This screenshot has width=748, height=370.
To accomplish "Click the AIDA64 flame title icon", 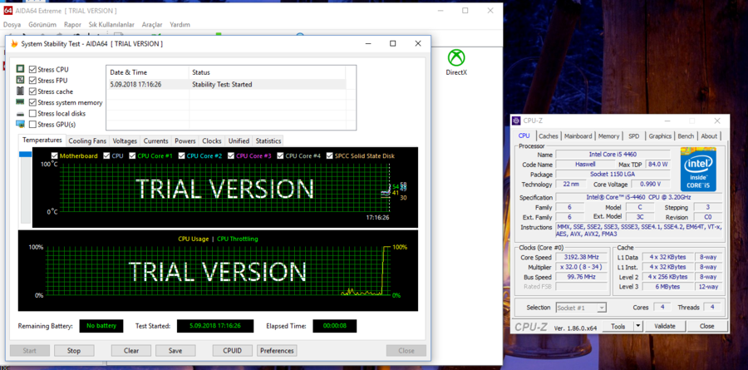I will pyautogui.click(x=13, y=43).
